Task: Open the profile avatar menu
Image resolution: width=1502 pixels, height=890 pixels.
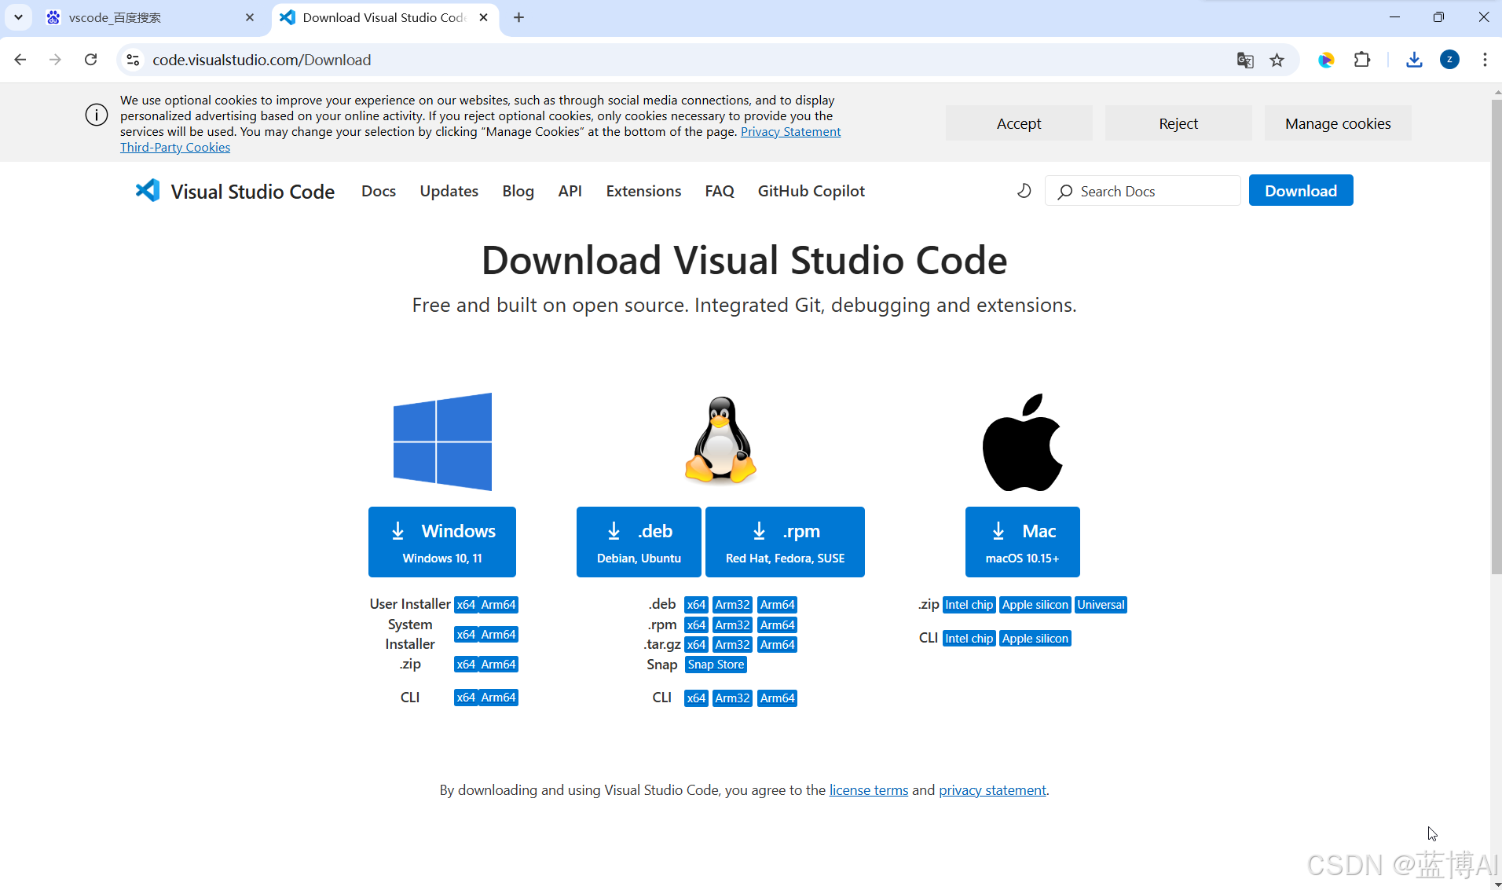Action: pyautogui.click(x=1449, y=60)
